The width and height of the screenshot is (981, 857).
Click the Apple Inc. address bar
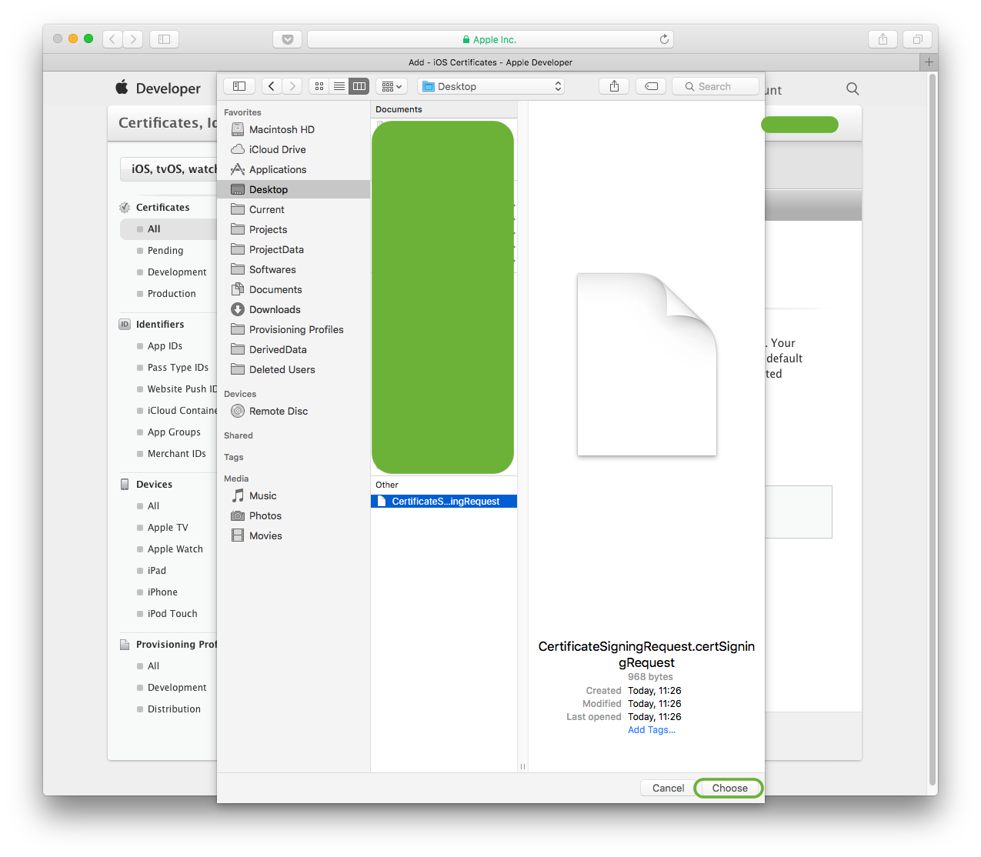tap(490, 39)
